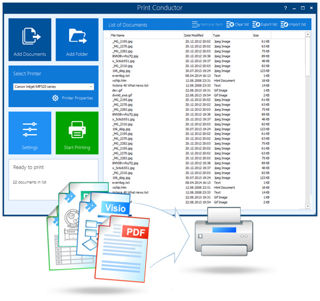This screenshot has height=301, width=320.
Task: Open Settings via the sliders icon
Action: (30, 129)
